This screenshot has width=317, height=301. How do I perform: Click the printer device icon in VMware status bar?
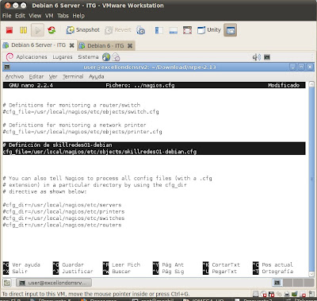(287, 294)
